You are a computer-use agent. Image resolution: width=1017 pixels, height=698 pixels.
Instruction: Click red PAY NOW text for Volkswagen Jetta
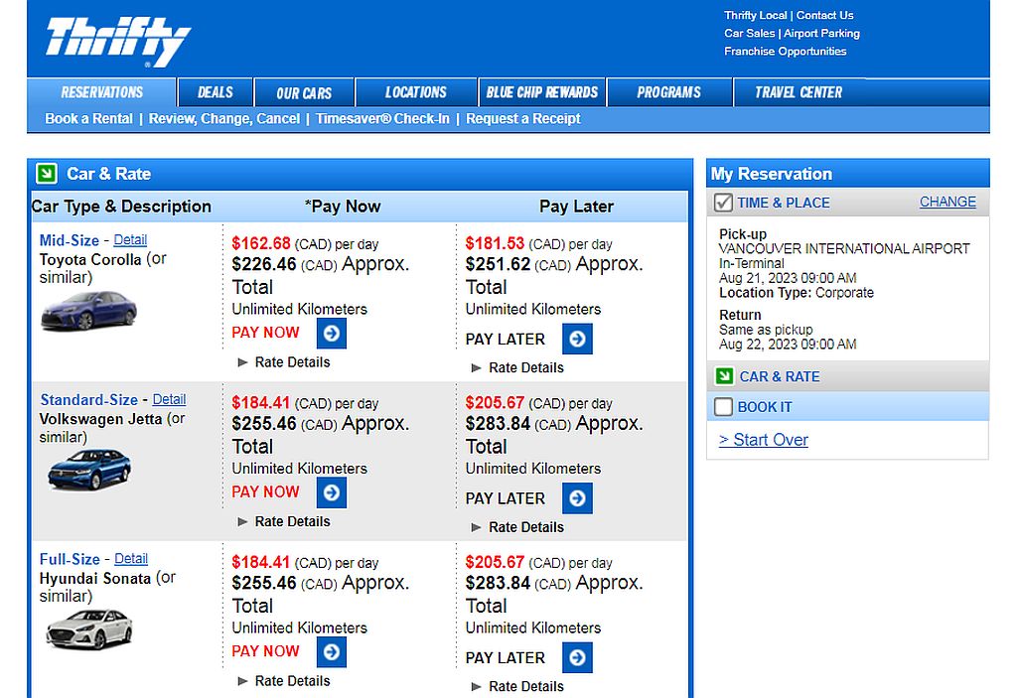tap(265, 491)
